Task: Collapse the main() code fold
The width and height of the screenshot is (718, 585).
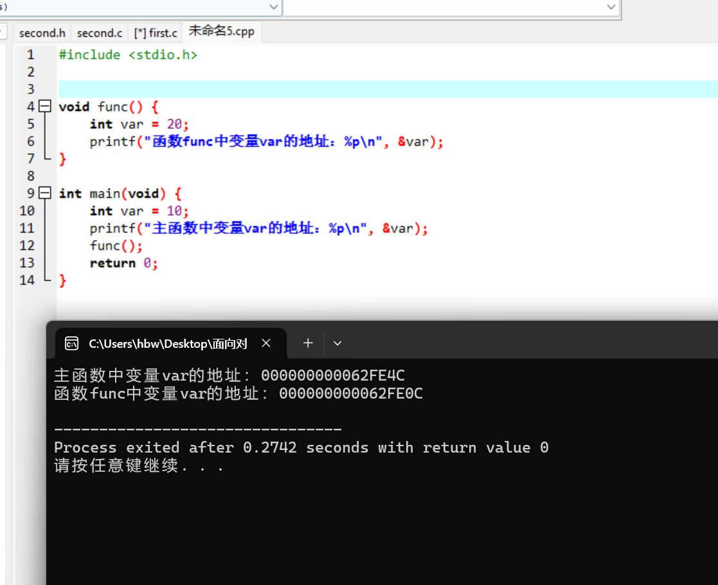Action: point(45,193)
